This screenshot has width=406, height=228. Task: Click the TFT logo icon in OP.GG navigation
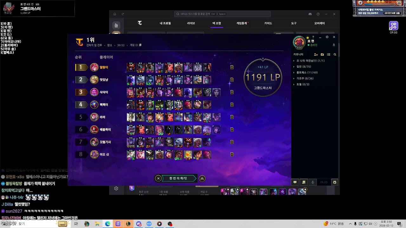[x=140, y=23]
